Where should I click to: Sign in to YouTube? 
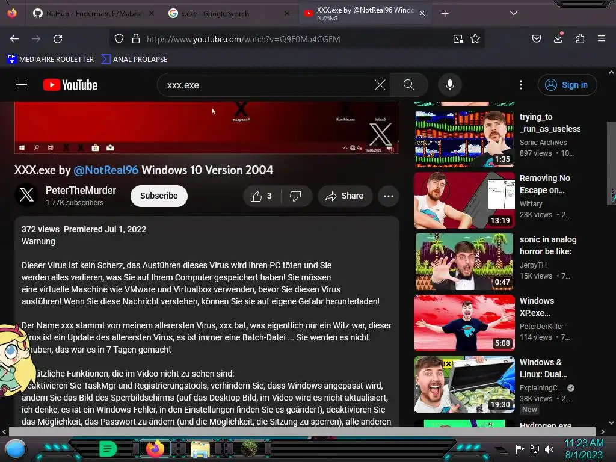tap(567, 85)
